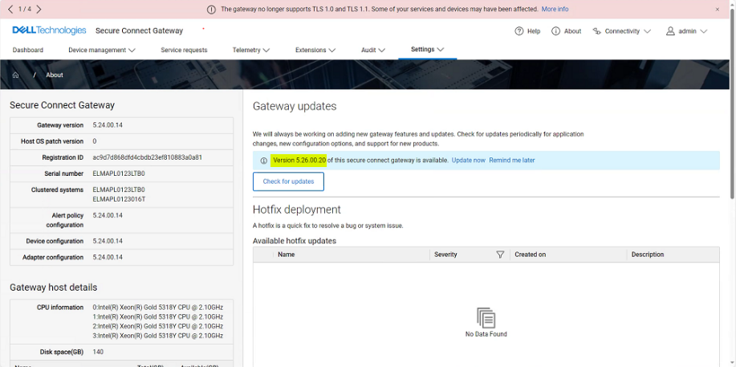Expand the Telemetry chevron

[266, 50]
